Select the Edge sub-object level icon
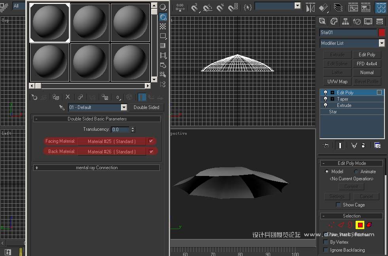The height and width of the screenshot is (256, 388). click(341, 225)
